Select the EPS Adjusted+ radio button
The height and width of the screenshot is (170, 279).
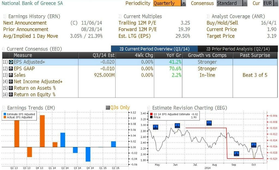tap(11, 62)
